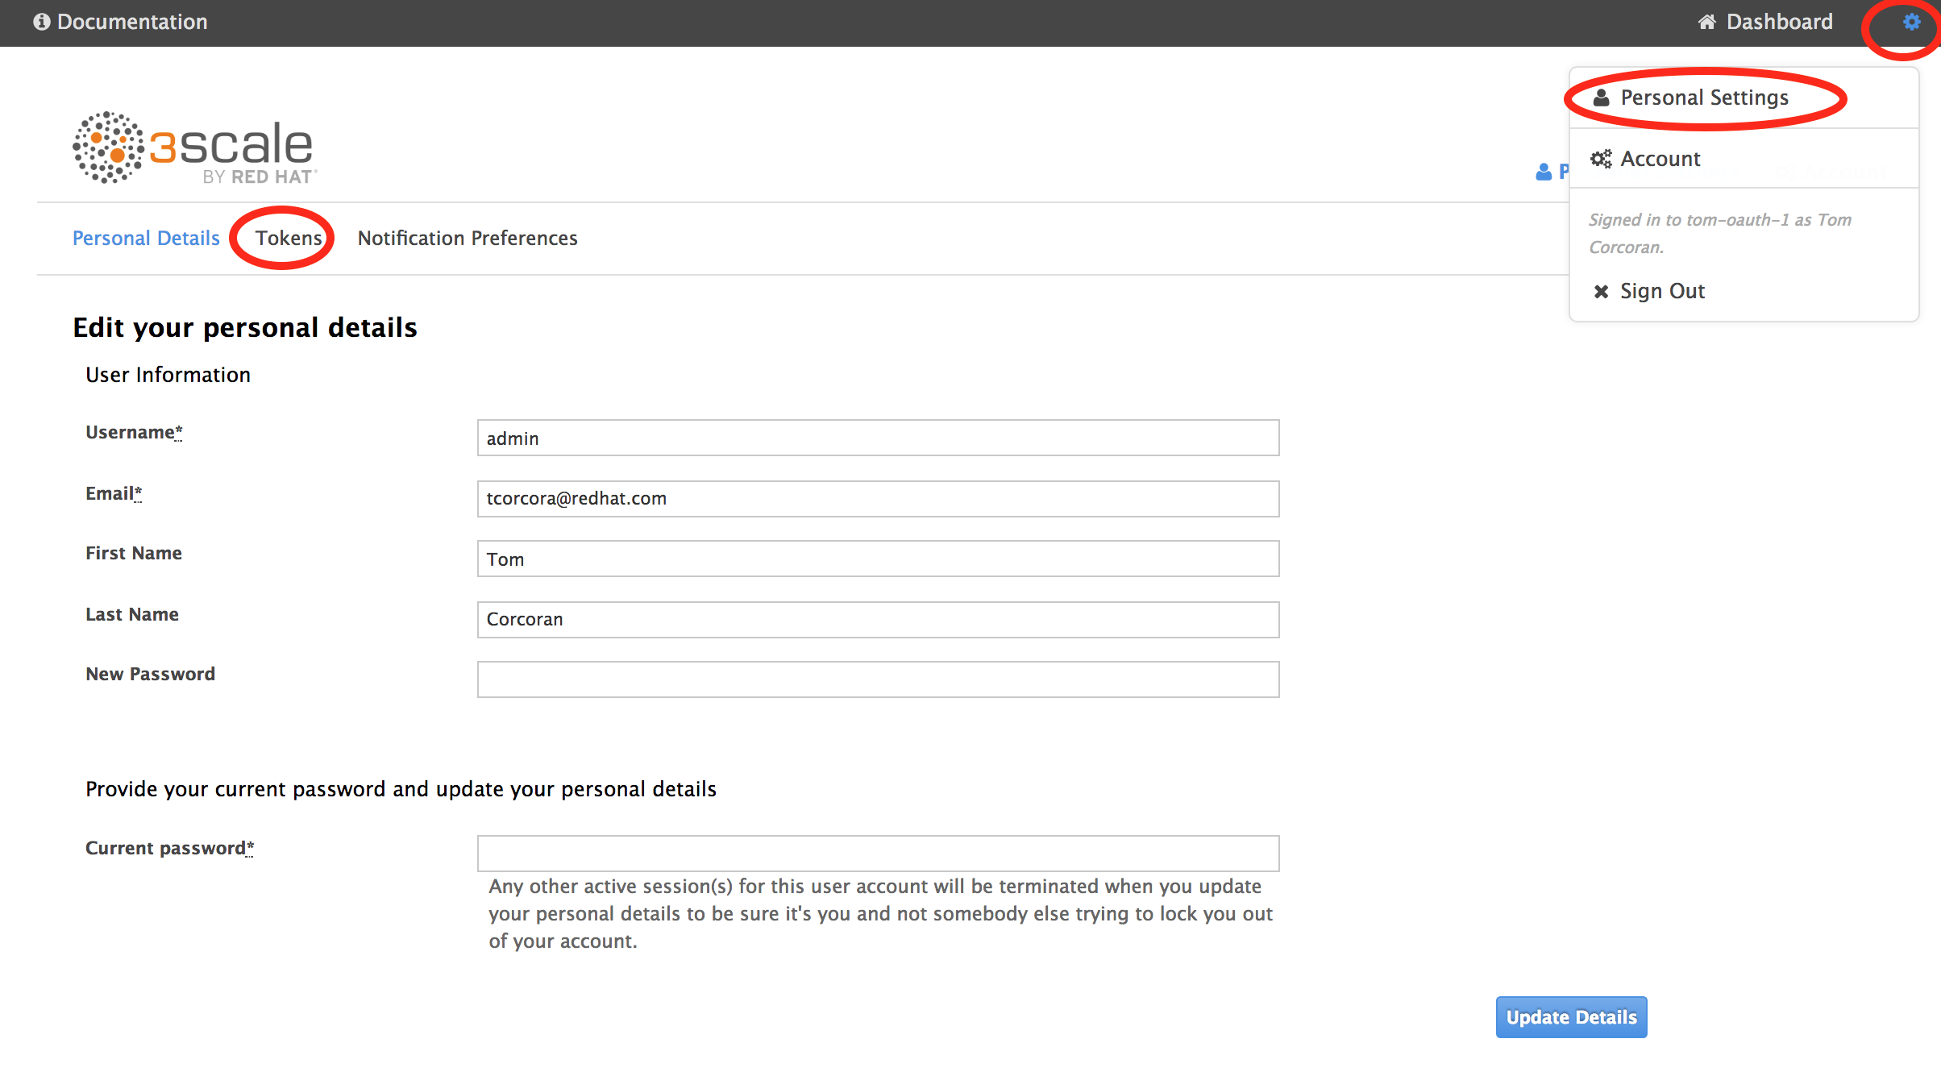This screenshot has width=1941, height=1072.
Task: Select Account in the dropdown menu
Action: [x=1660, y=159]
